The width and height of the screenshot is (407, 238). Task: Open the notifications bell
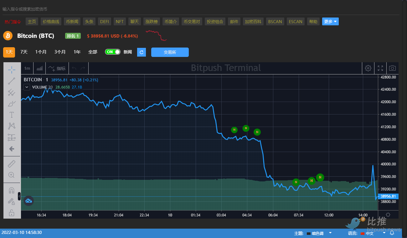[392, 233]
